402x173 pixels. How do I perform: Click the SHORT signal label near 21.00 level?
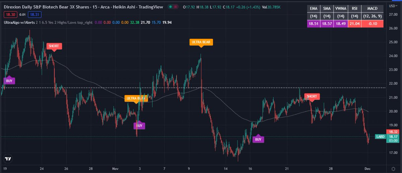tap(312, 97)
